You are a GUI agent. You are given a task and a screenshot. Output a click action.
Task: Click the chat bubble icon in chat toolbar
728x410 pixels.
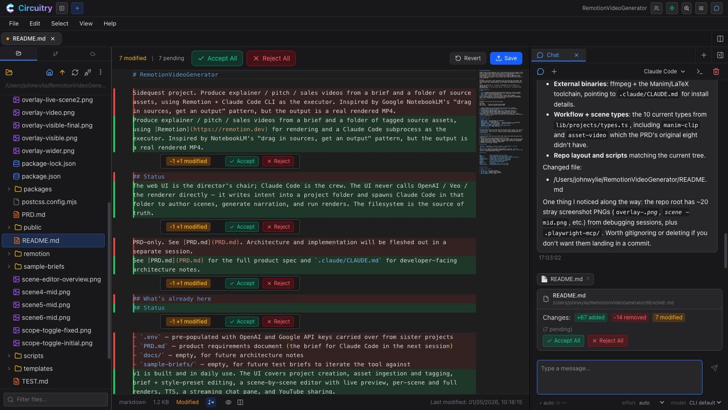(x=541, y=72)
